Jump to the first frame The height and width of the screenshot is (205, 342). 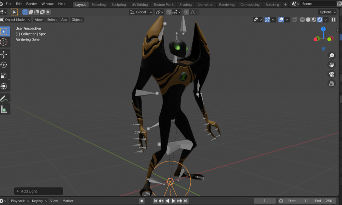[x=155, y=201]
